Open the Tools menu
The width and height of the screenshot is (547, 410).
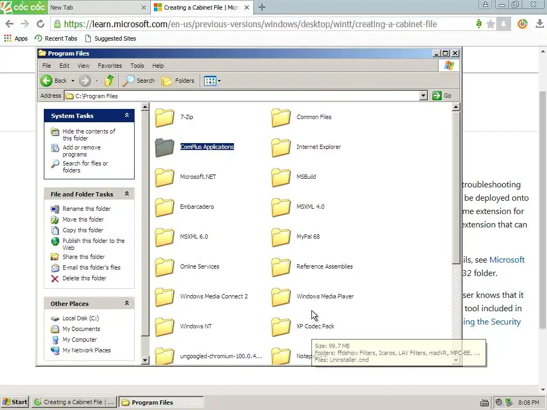pos(137,66)
